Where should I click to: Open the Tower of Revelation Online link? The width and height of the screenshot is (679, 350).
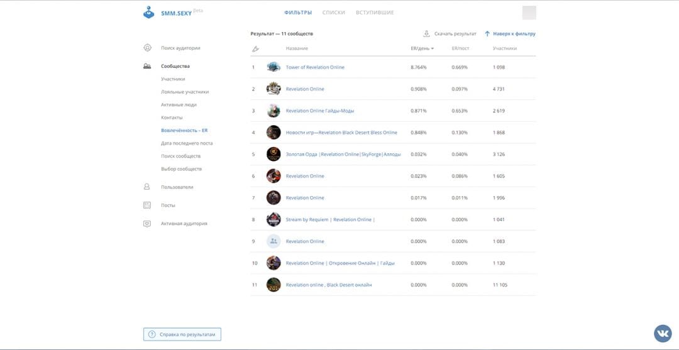315,67
